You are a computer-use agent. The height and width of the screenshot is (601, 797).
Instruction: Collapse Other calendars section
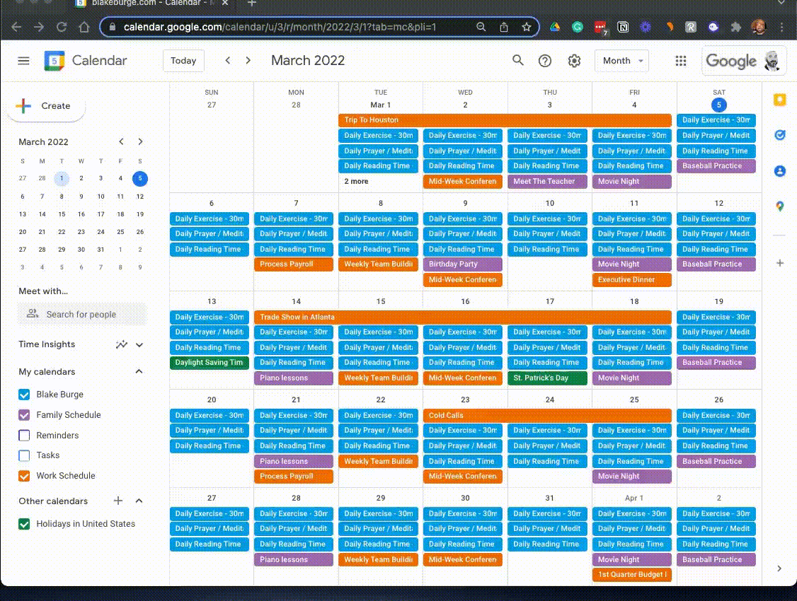point(139,501)
